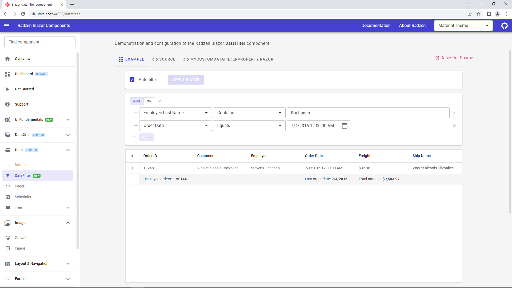Screen dimensions: 512x288
Task: Click inside the Find component search box
Action: (x=39, y=42)
